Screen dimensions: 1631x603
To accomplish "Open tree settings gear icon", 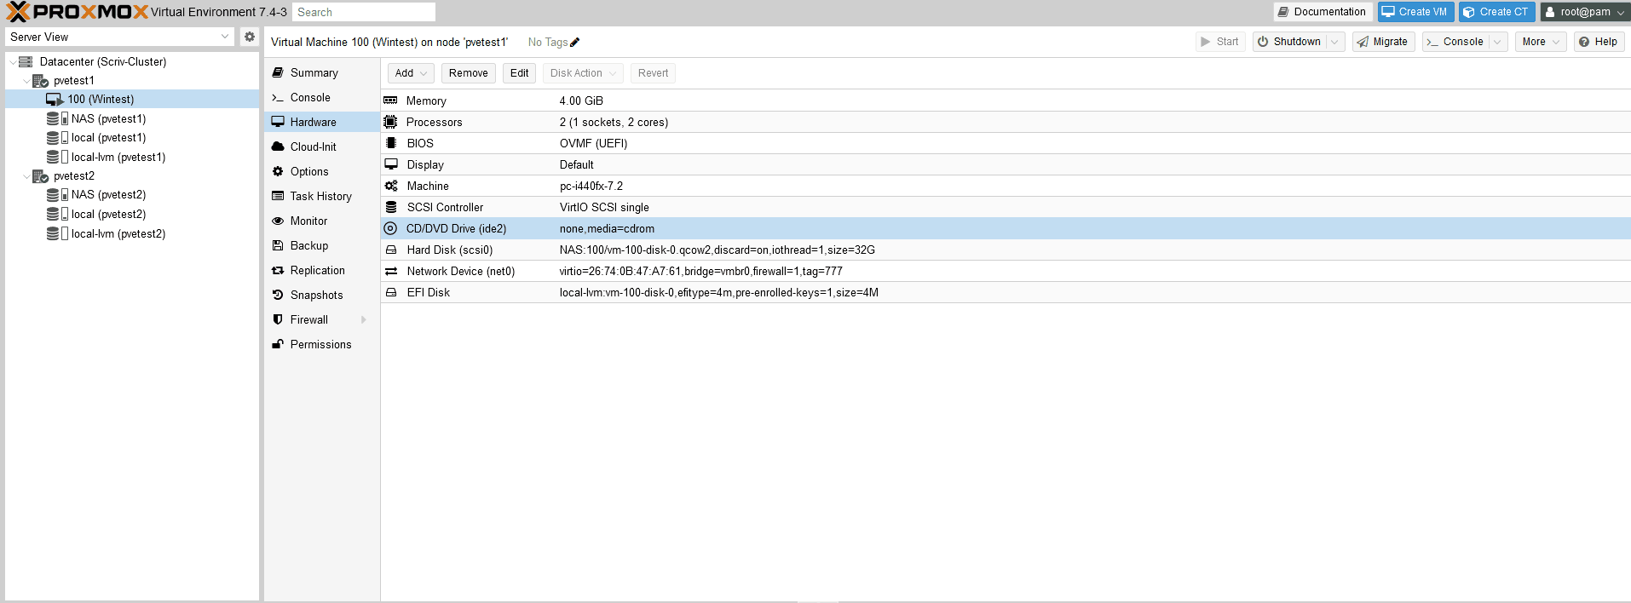I will click(x=250, y=37).
